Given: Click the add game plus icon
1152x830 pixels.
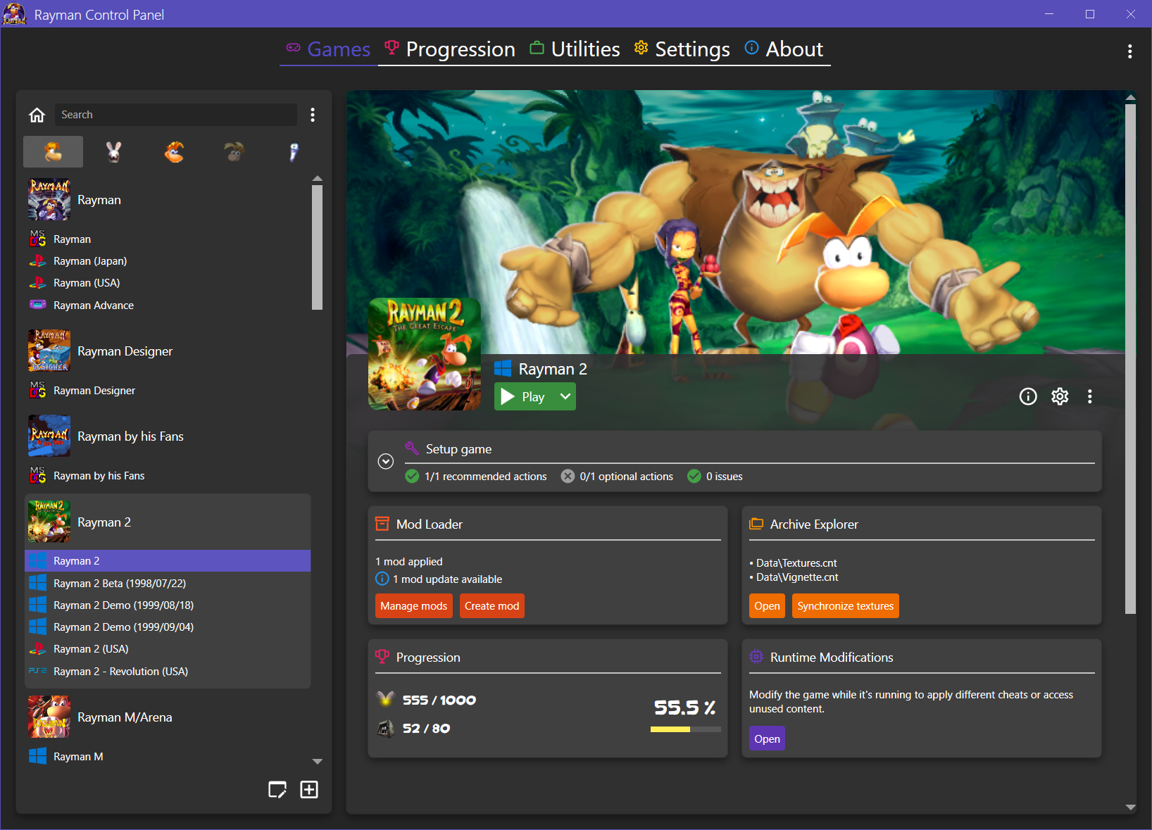Looking at the screenshot, I should pyautogui.click(x=309, y=790).
